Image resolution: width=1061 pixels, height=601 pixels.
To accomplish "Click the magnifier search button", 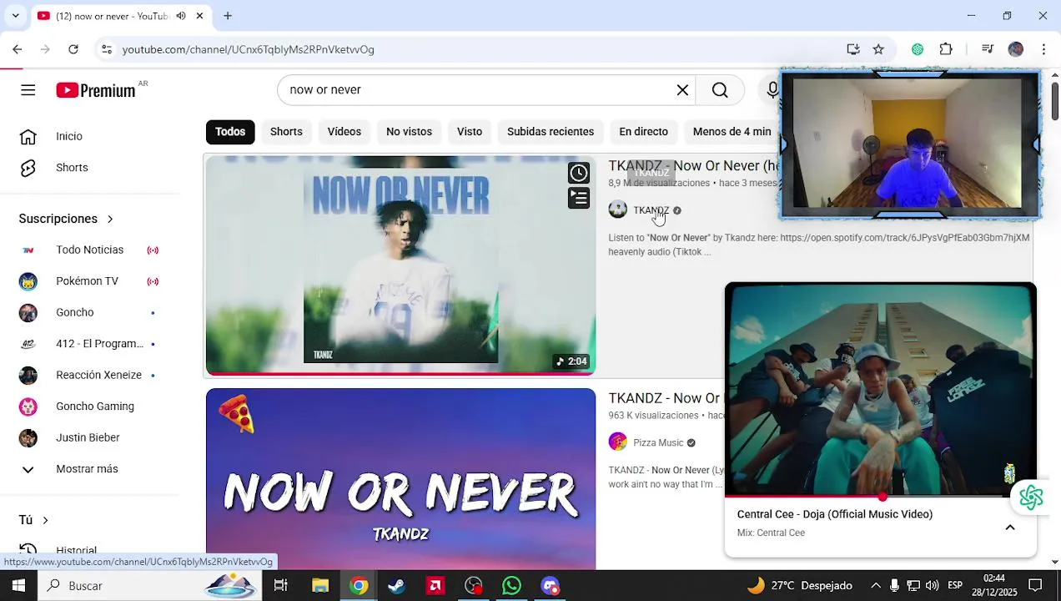I will click(720, 90).
